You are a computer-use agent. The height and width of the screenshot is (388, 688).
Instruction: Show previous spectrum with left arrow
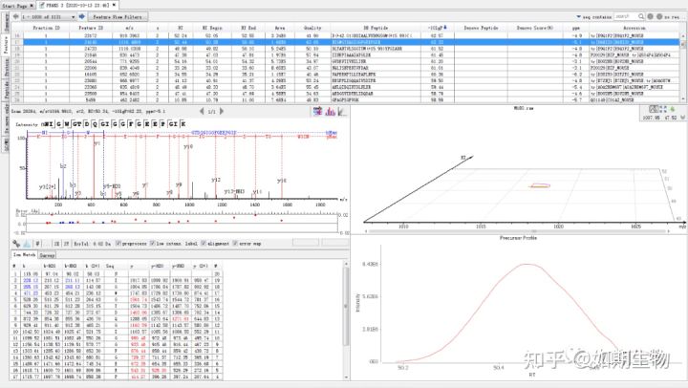202,112
